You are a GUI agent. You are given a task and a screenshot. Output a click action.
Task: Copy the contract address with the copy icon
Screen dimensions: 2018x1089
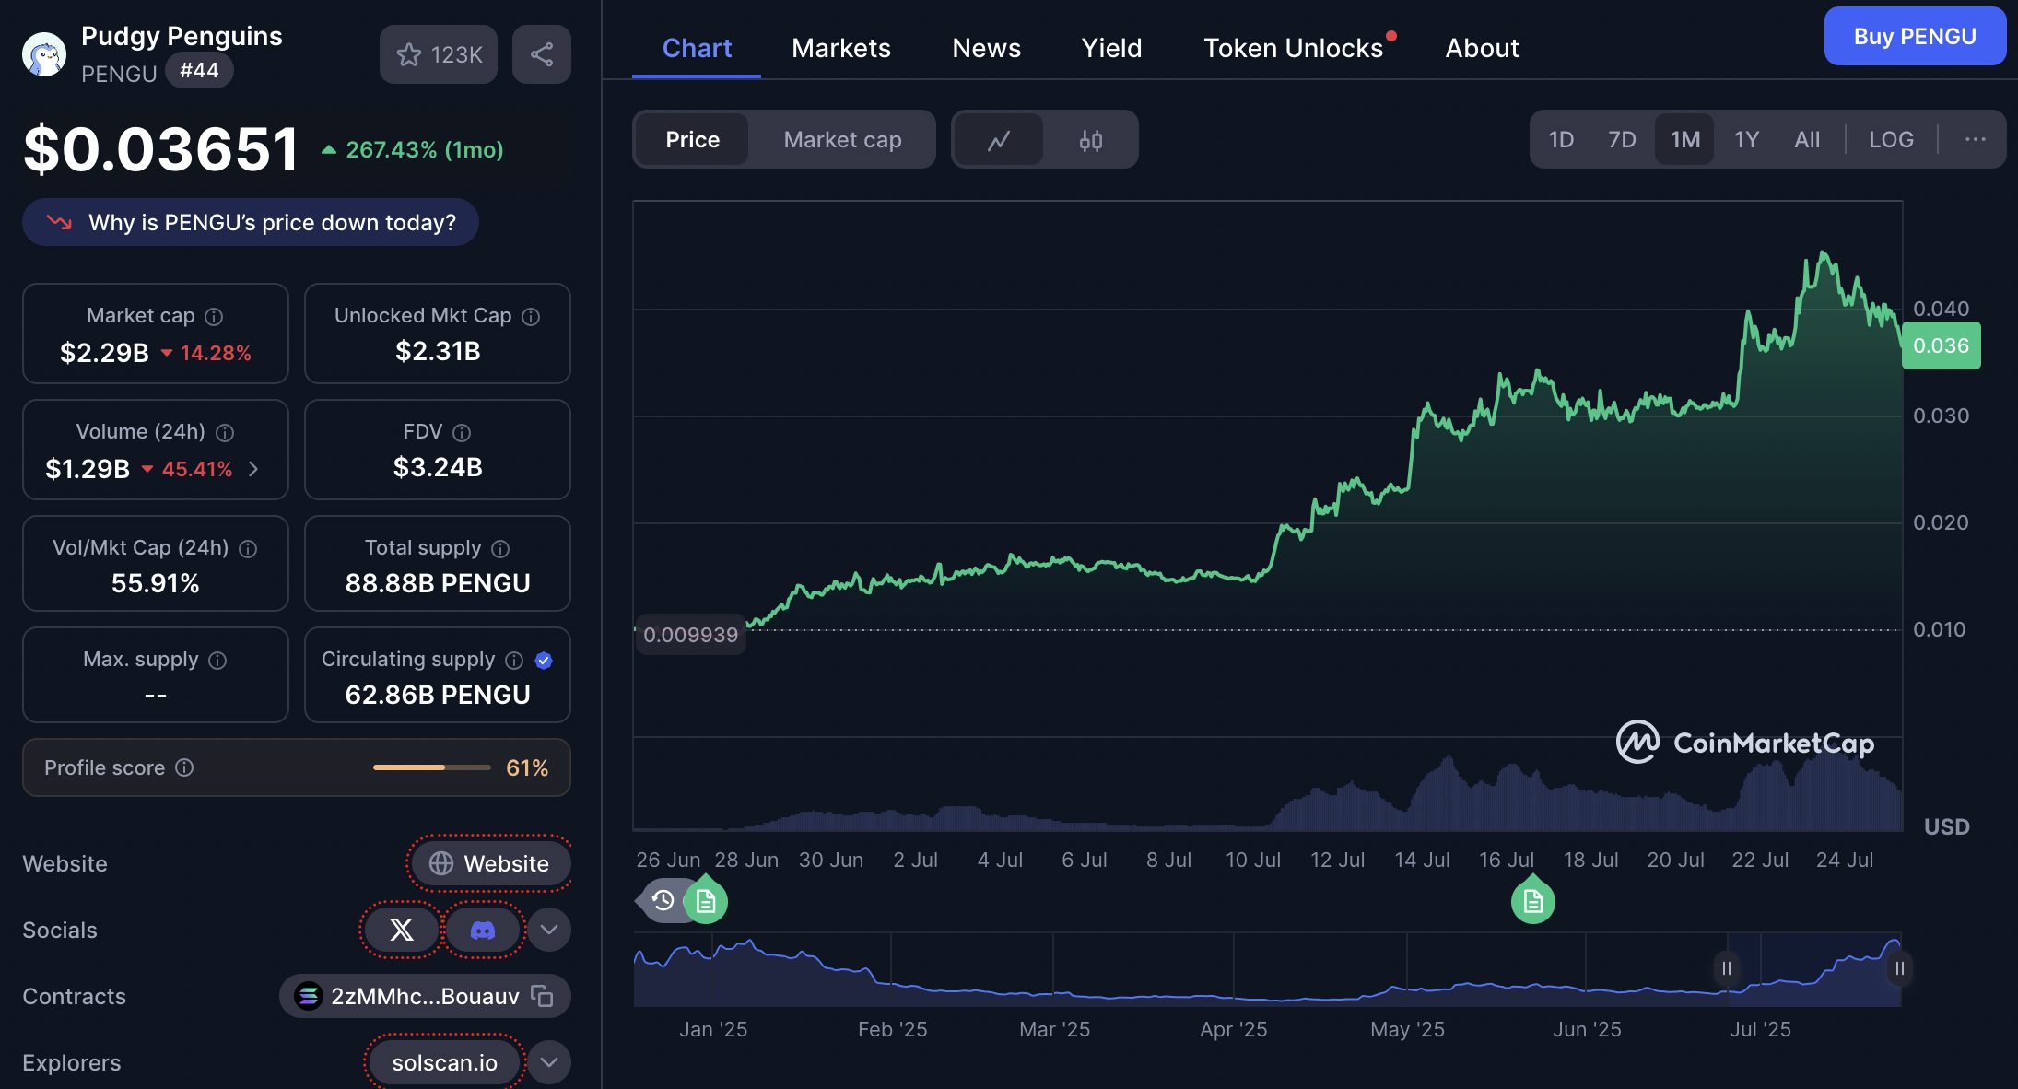542,996
